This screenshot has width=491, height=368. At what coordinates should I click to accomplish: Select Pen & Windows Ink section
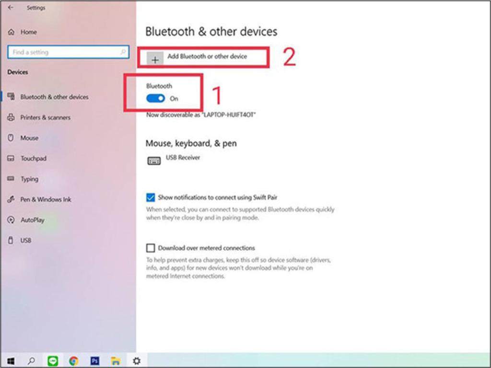pos(45,199)
